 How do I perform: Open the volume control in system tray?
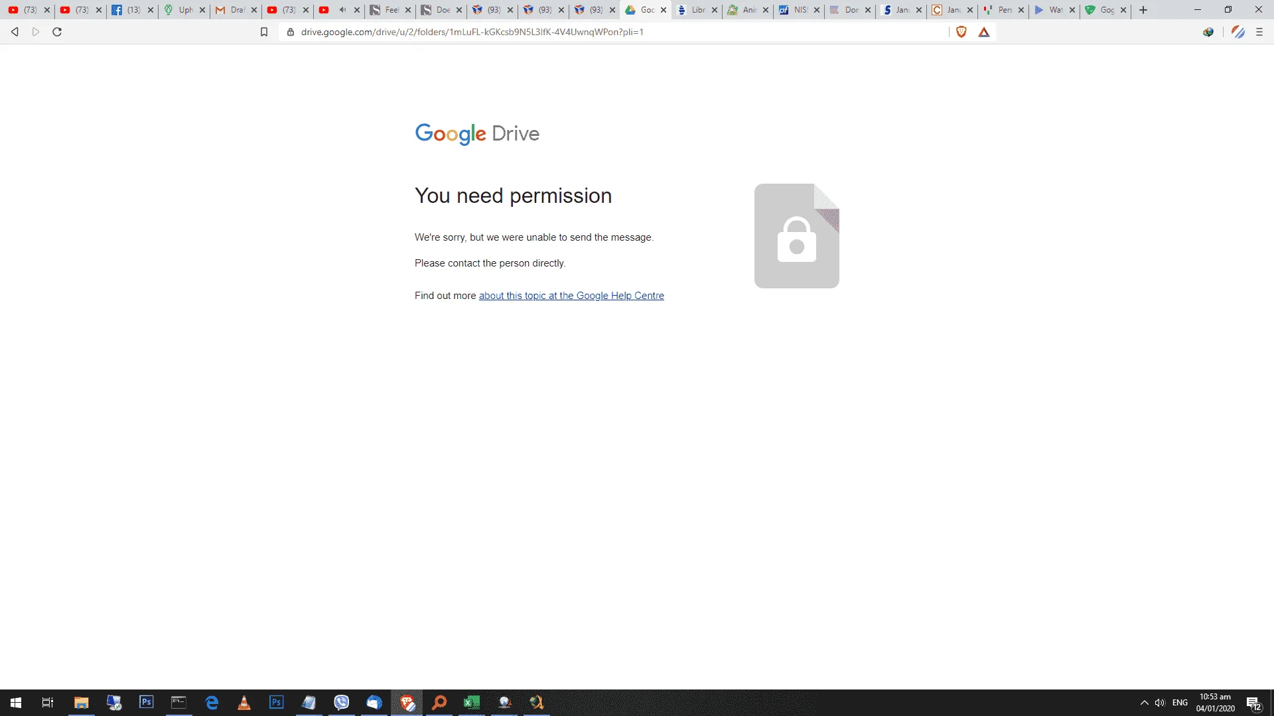(1160, 703)
